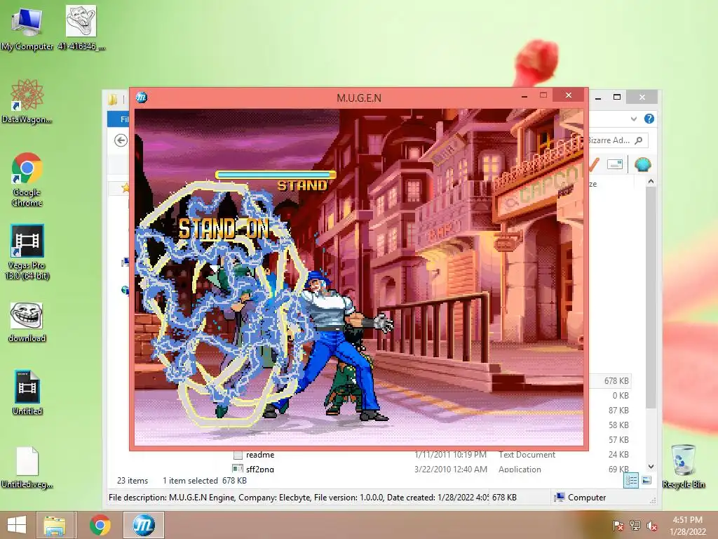Click the Favorites star in navigation pane
The height and width of the screenshot is (539, 718).
click(x=125, y=187)
